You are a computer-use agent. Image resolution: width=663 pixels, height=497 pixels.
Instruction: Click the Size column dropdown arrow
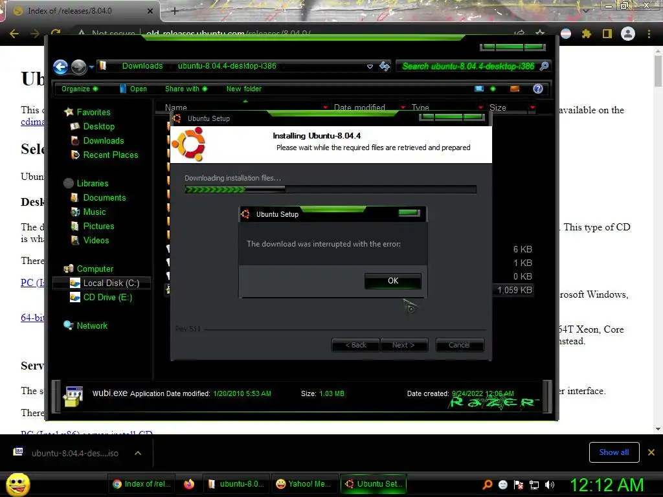click(532, 107)
